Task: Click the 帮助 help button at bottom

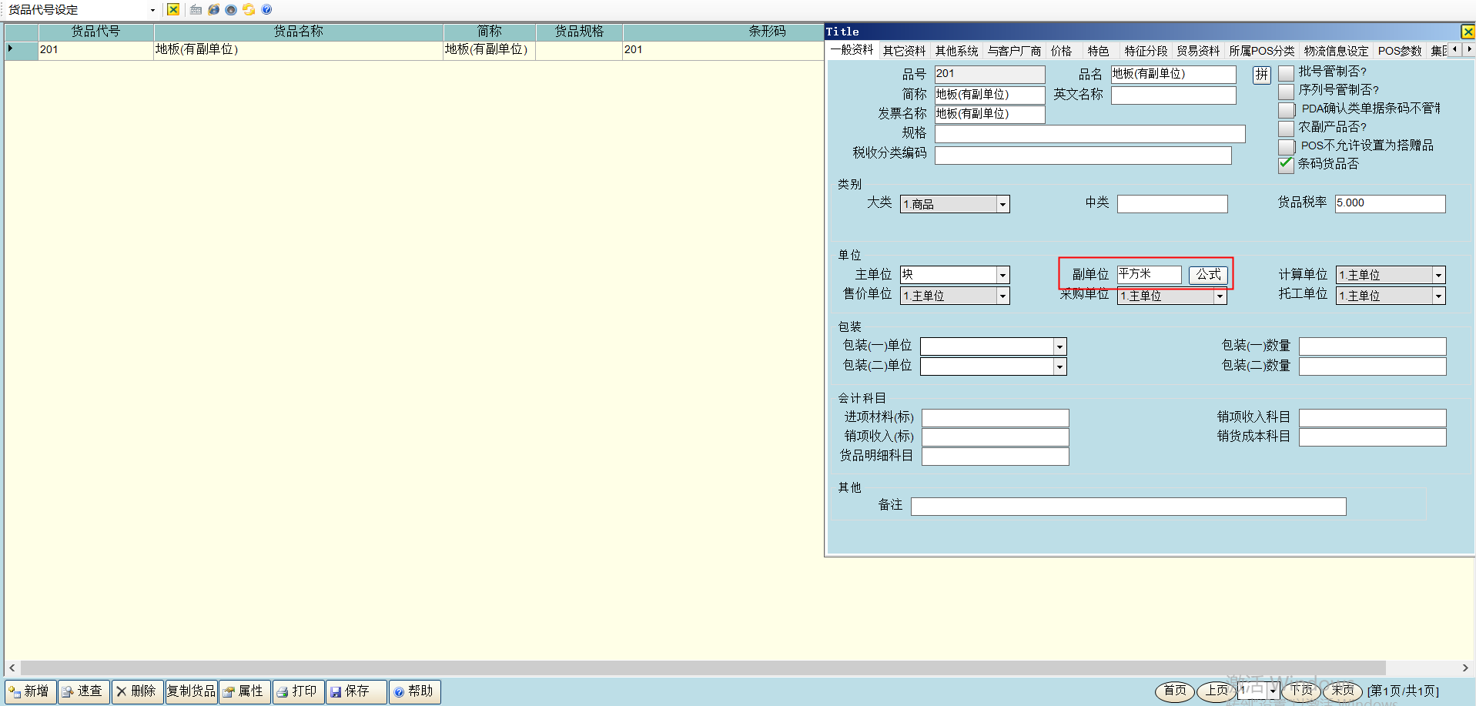Action: coord(414,691)
